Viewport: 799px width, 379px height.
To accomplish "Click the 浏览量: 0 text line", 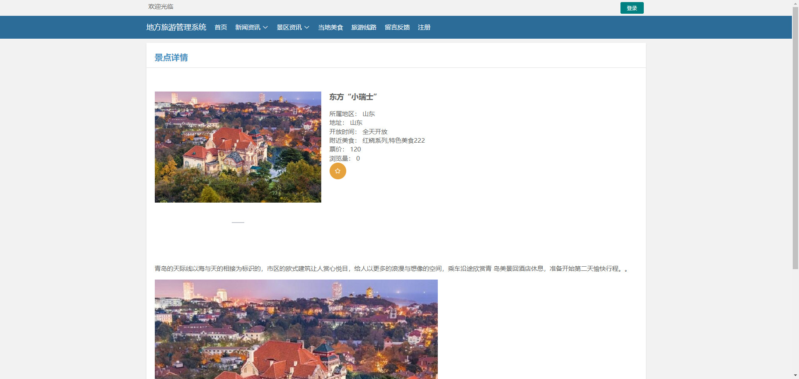I will coord(345,159).
